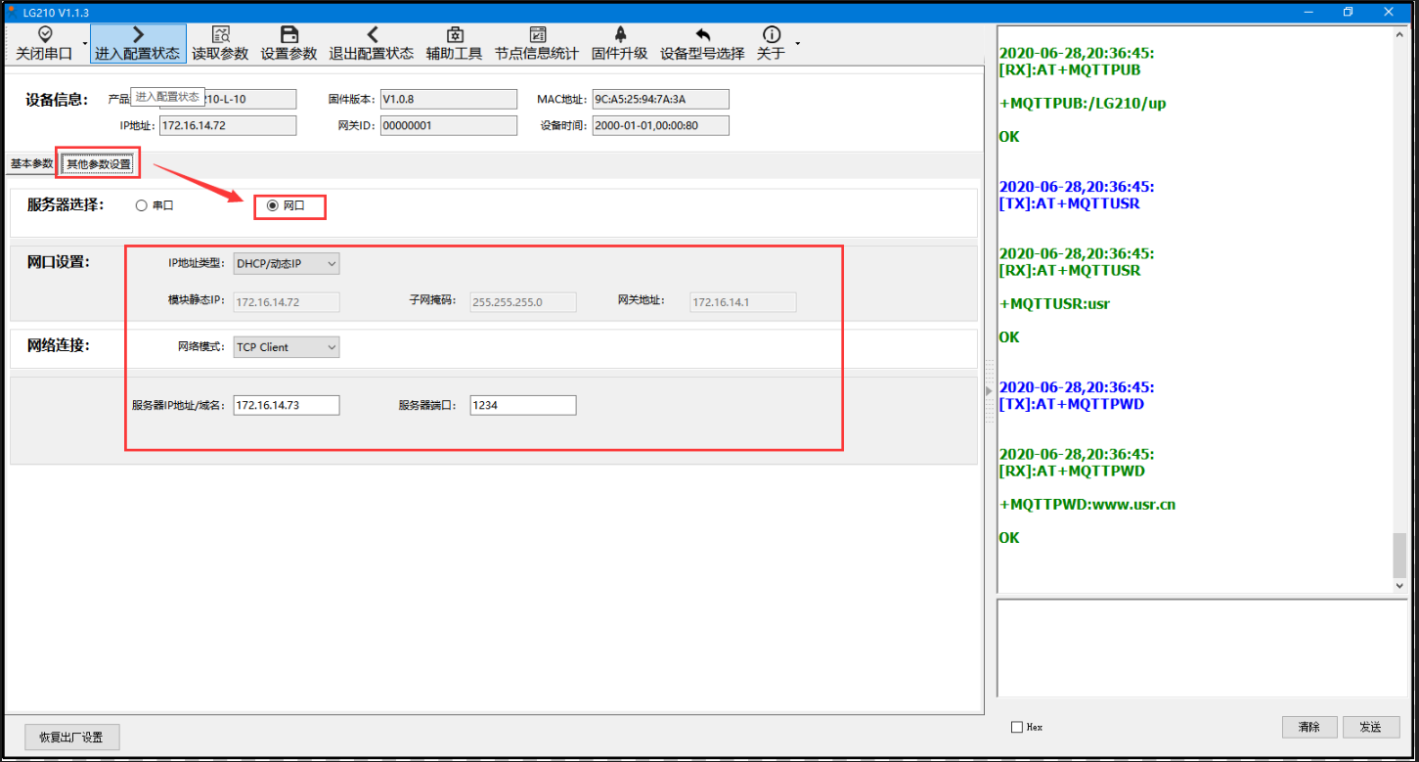Open the 辅助工具 auxiliary tools icon

pos(454,35)
